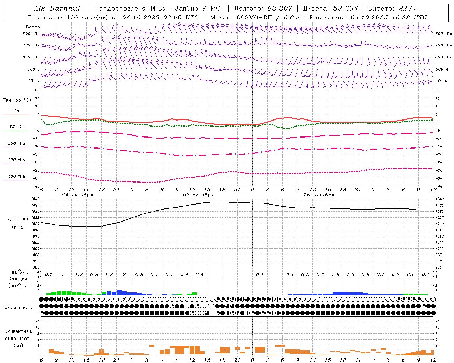This screenshot has width=454, height=363.
Task: Click the 'Предоставлено ФГБУ ЗапСиб УГМС' provider text
Action: tap(159, 9)
